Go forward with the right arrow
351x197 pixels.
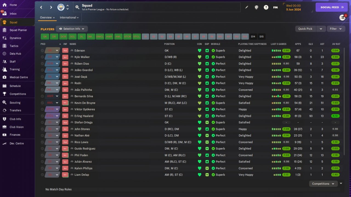click(51, 7)
